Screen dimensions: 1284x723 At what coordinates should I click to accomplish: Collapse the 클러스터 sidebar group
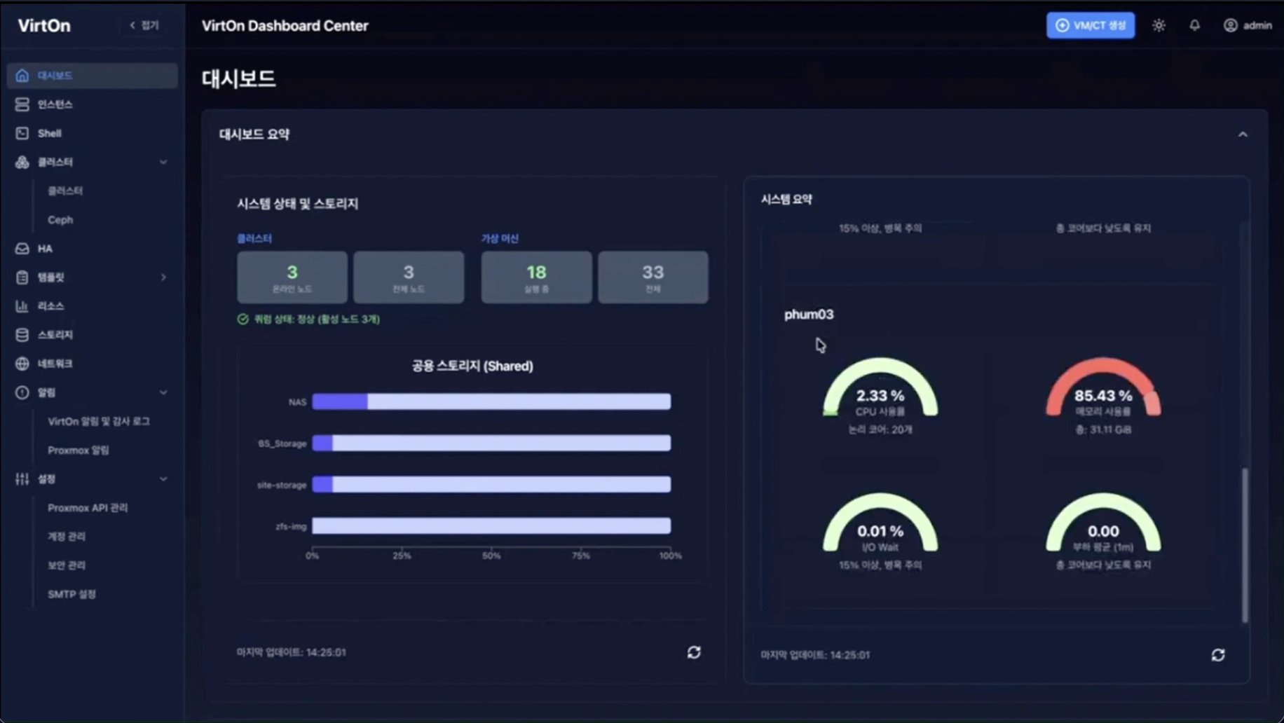[163, 162]
